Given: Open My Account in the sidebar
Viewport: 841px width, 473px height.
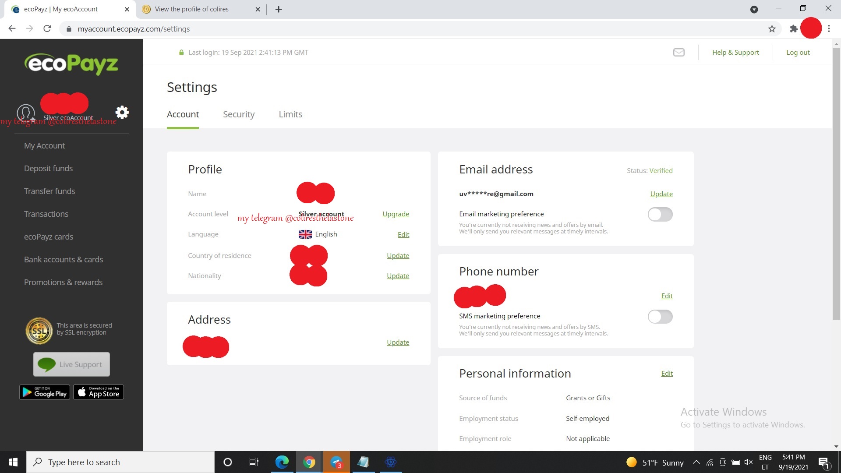Looking at the screenshot, I should click(x=44, y=146).
